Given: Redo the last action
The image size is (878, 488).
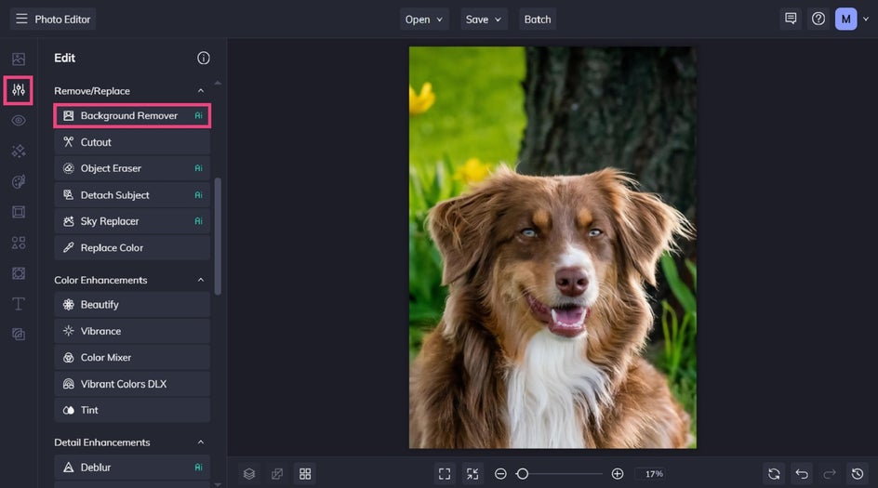Looking at the screenshot, I should click(830, 474).
